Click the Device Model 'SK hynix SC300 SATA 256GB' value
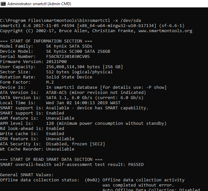 (78, 51)
